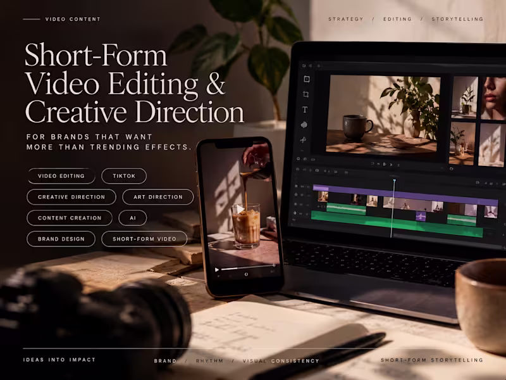Click the FOR BRANDS THAT WANT subtitle
The height and width of the screenshot is (380, 506).
[x=89, y=137]
